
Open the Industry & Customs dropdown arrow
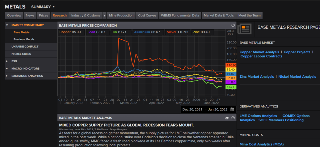(104, 15)
